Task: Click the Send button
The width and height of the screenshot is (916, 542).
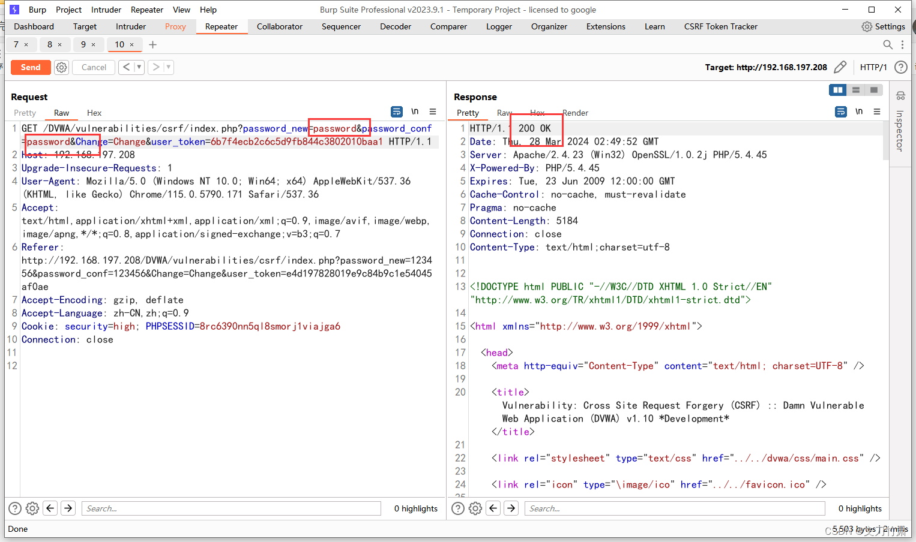Action: pos(31,67)
